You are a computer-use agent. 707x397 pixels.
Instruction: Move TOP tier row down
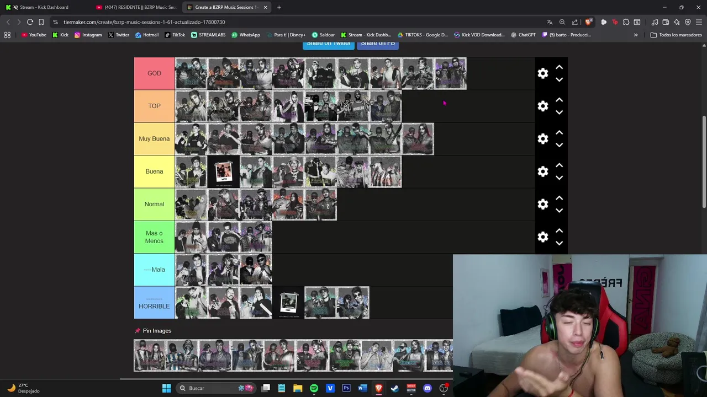coord(559,112)
